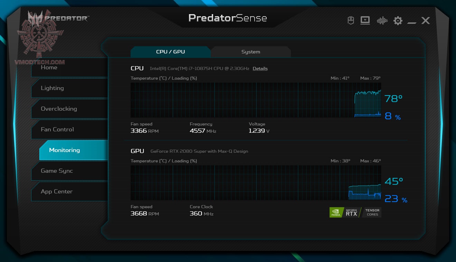This screenshot has height=262, width=456.
Task: Click the 'Voltage' label
Action: (x=257, y=124)
